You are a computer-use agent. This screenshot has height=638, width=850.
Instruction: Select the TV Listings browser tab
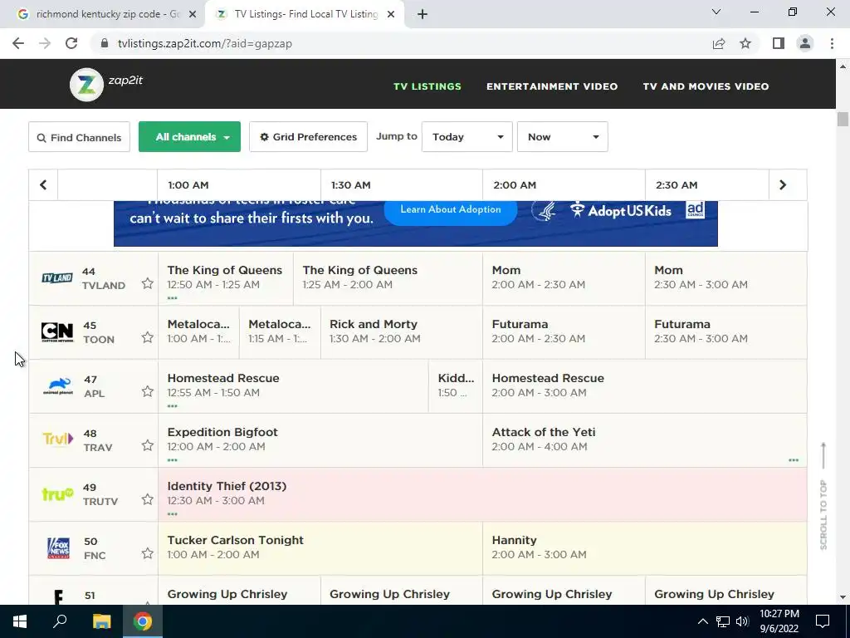click(305, 14)
